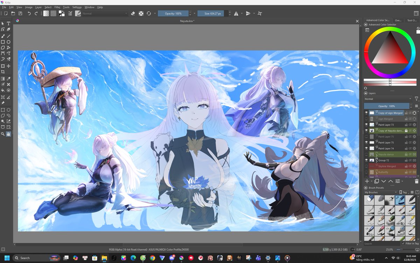The image size is (420, 263).
Task: Open the My Brushes tag dropdown
Action: pyautogui.click(x=381, y=192)
